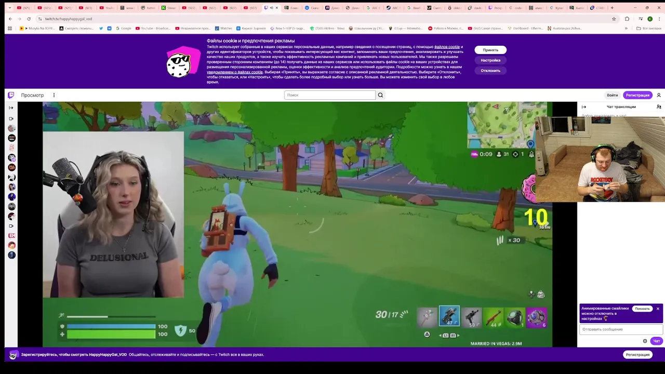This screenshot has width=665, height=374.
Task: Open cookie Настройка button
Action: [x=490, y=60]
